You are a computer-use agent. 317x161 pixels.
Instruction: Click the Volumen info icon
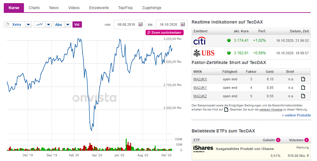[x=307, y=140]
